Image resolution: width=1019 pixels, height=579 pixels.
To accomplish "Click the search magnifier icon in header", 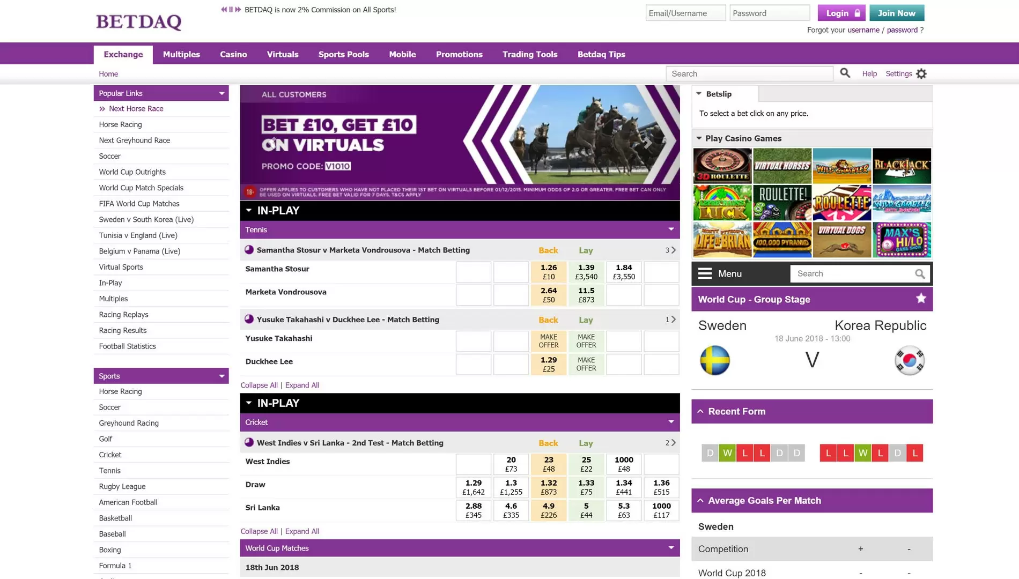I will (845, 73).
